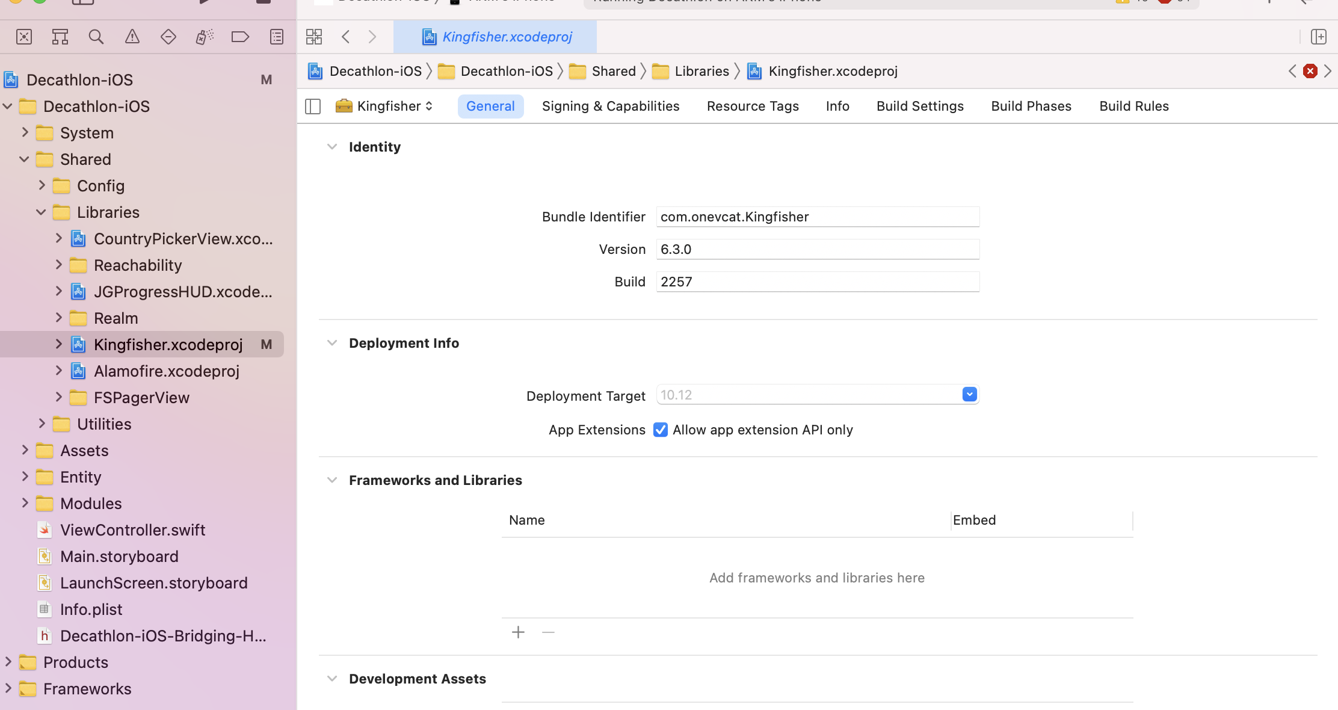Viewport: 1338px width, 710px height.
Task: Show the Issue navigator warning triangle
Action: (x=132, y=37)
